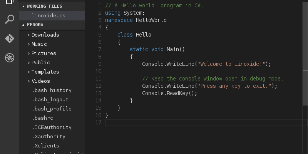Image resolution: width=308 pixels, height=154 pixels.
Task: Open the .bashrc file
Action: [x=42, y=118]
